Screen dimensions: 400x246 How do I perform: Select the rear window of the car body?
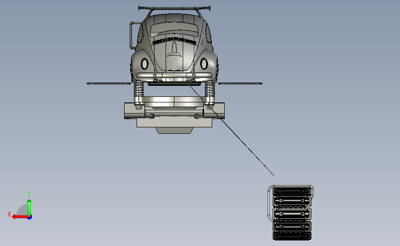point(174,30)
